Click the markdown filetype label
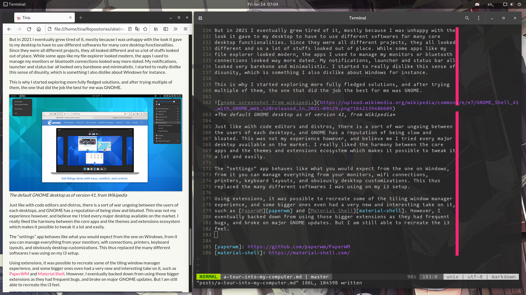Screen dimensions: 526x295 (x=504, y=277)
